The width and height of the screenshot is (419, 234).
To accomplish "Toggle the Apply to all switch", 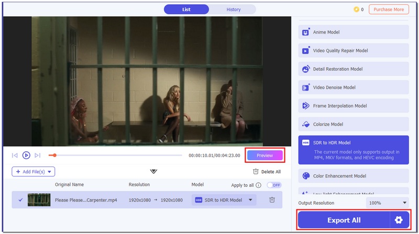I will point(274,185).
